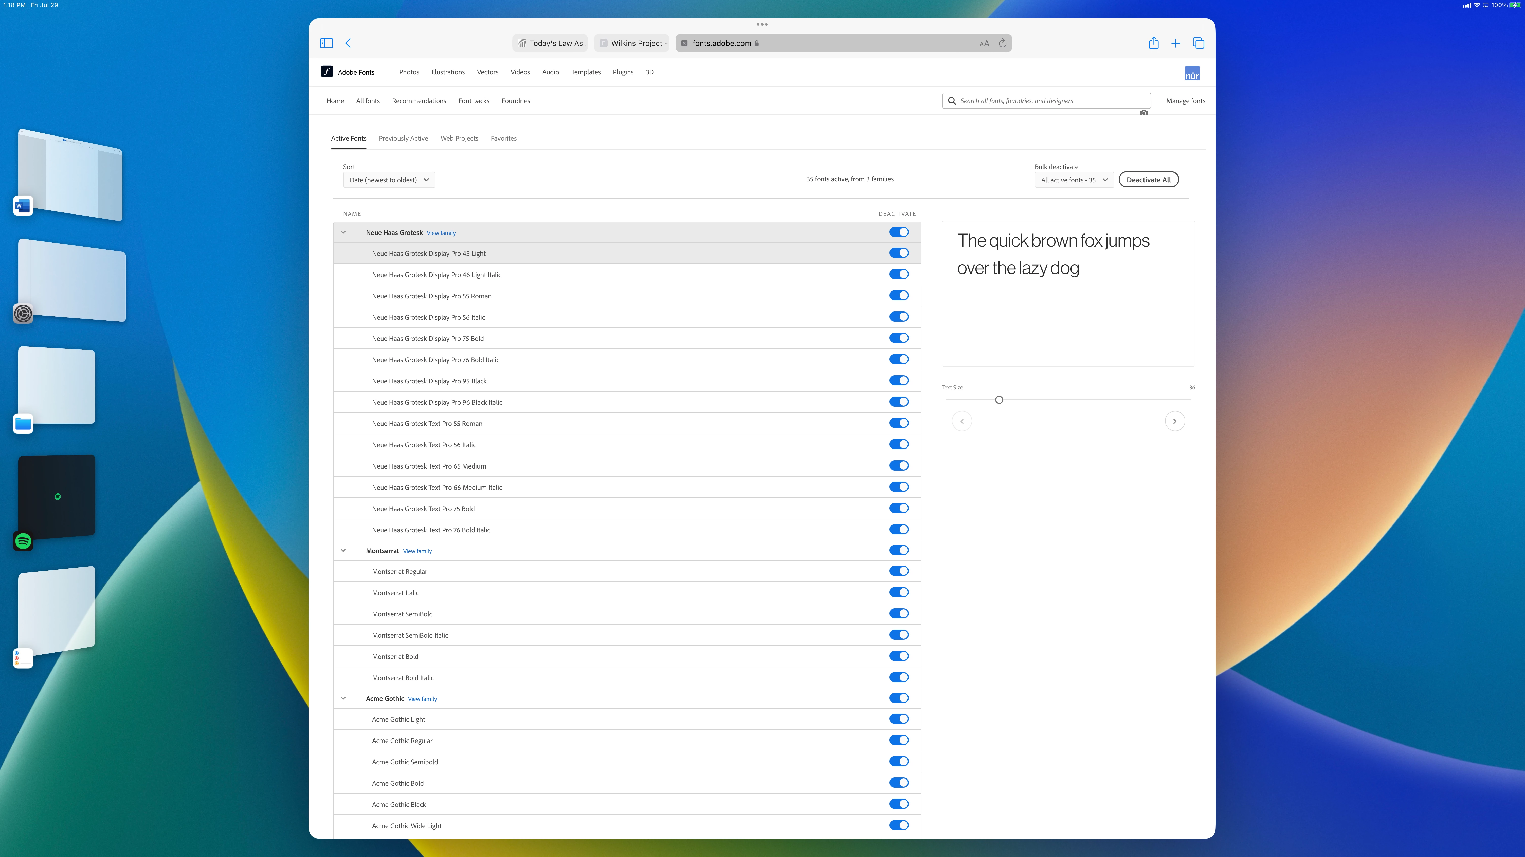Go back with the Safari back arrow
The image size is (1525, 857).
348,43
